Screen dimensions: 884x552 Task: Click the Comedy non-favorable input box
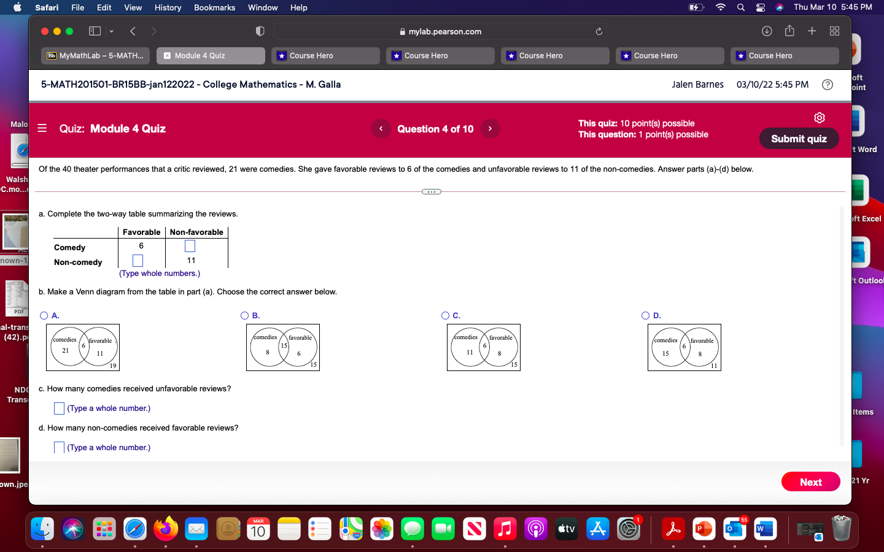[189, 246]
